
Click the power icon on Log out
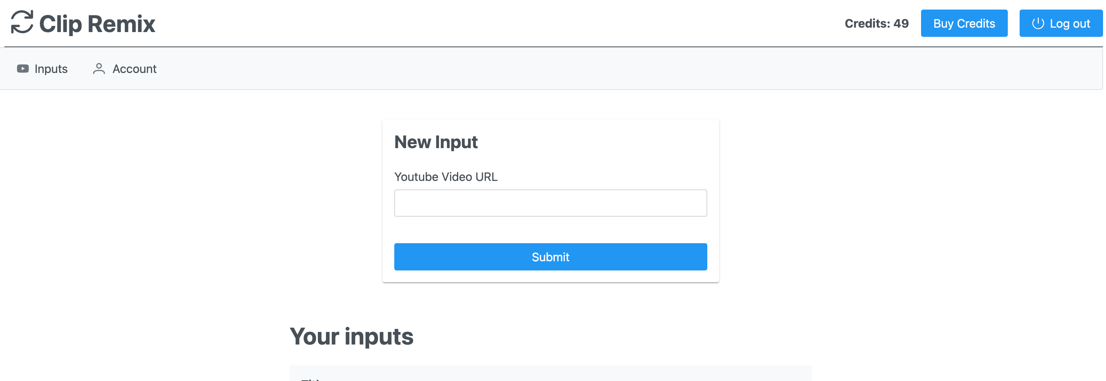[x=1038, y=23]
